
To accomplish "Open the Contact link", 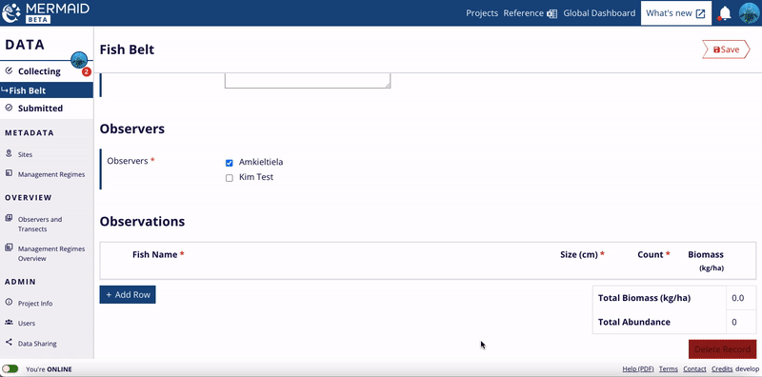I will tap(694, 369).
